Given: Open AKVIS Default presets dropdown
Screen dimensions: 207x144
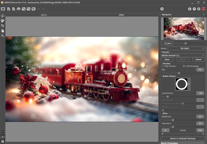Looking at the screenshot, I should [x=183, y=55].
